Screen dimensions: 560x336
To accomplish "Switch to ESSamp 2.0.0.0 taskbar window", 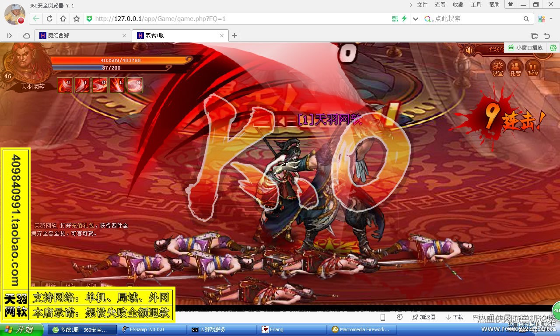I will (152, 329).
